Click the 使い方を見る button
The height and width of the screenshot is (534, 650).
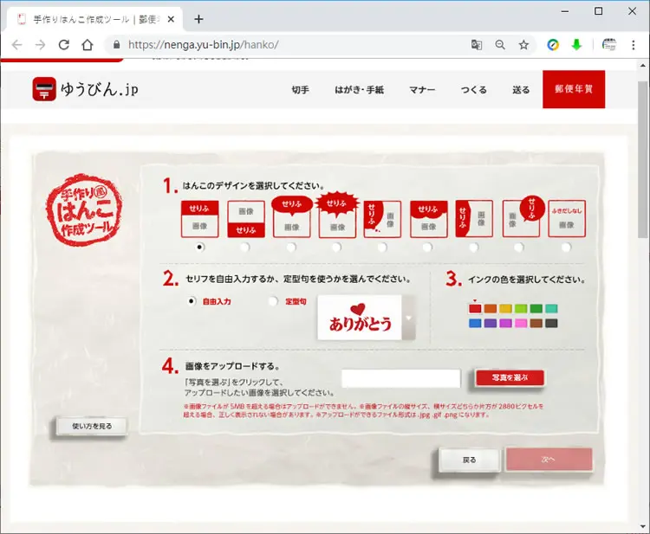click(x=92, y=426)
